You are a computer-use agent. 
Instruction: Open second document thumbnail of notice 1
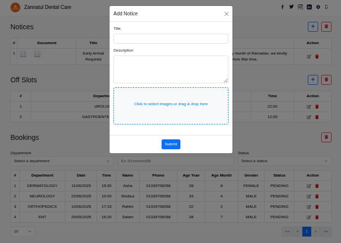click(37, 54)
